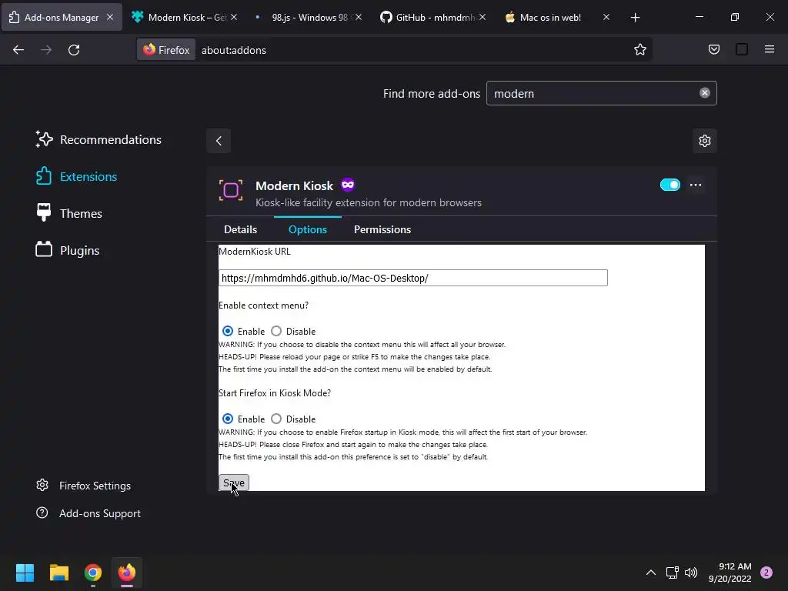Click the browser forward arrow
This screenshot has height=591, width=788.
coord(46,50)
